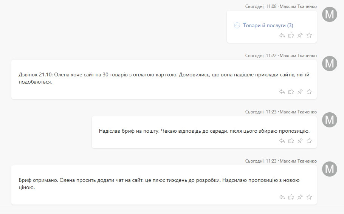The height and width of the screenshot is (214, 344).
Task: Star the "Бриф отримано" message
Action: pos(309,197)
